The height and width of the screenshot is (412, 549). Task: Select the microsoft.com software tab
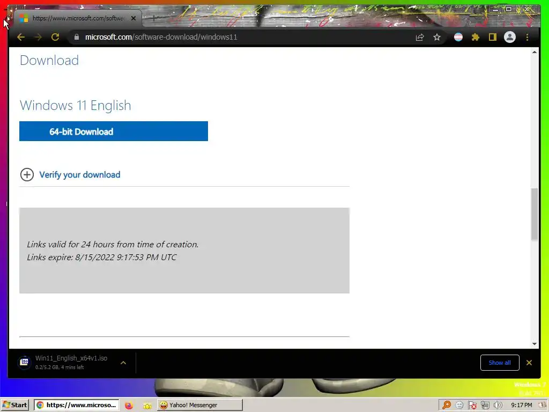[78, 18]
